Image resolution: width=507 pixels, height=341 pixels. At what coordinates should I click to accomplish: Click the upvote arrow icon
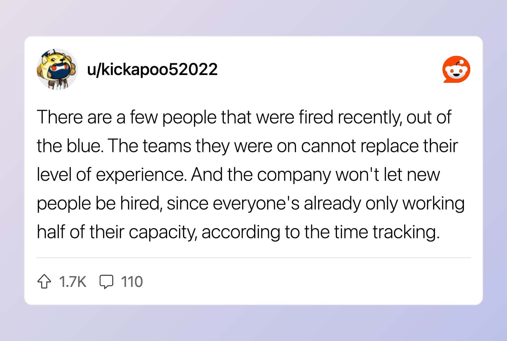coord(44,282)
